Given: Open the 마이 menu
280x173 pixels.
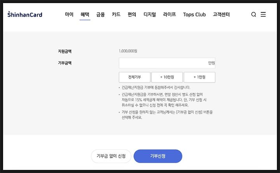Looking at the screenshot, I should [69, 14].
